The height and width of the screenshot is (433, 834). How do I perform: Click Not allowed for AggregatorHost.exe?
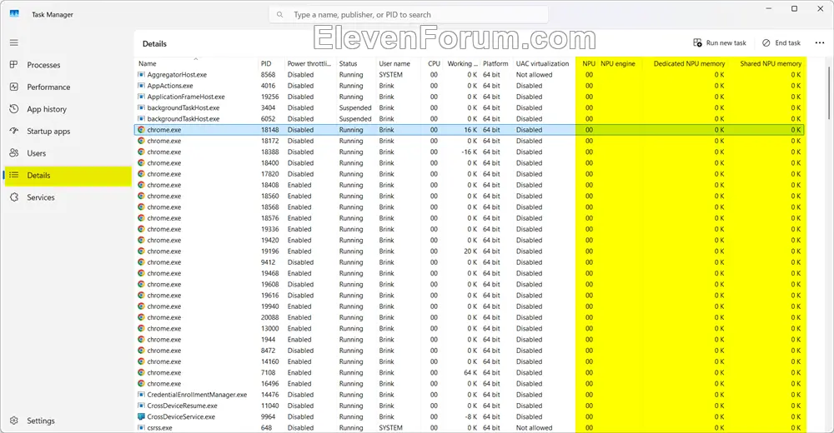(534, 75)
